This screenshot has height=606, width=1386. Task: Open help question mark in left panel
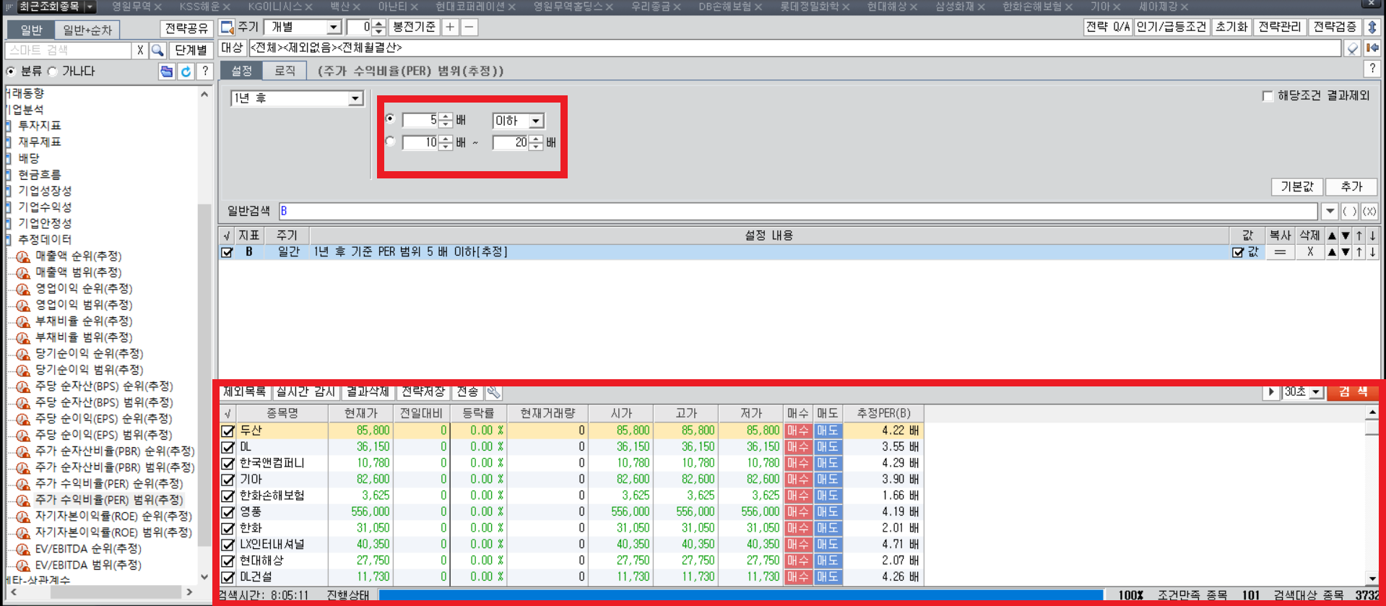tap(205, 72)
